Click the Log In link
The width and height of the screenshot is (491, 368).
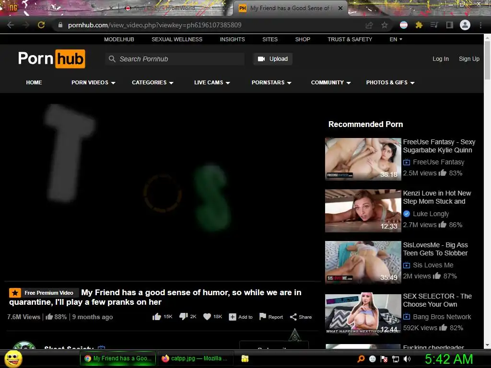(x=440, y=59)
